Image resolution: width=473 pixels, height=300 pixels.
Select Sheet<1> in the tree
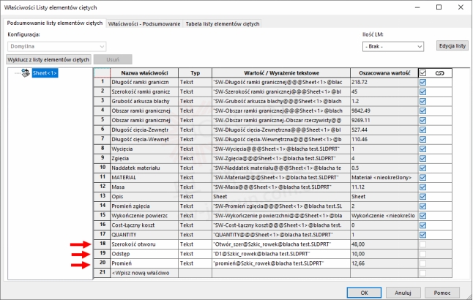coord(45,73)
